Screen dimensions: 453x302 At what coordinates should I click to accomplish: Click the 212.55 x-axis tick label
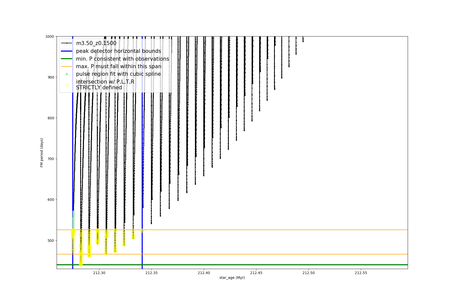point(361,273)
